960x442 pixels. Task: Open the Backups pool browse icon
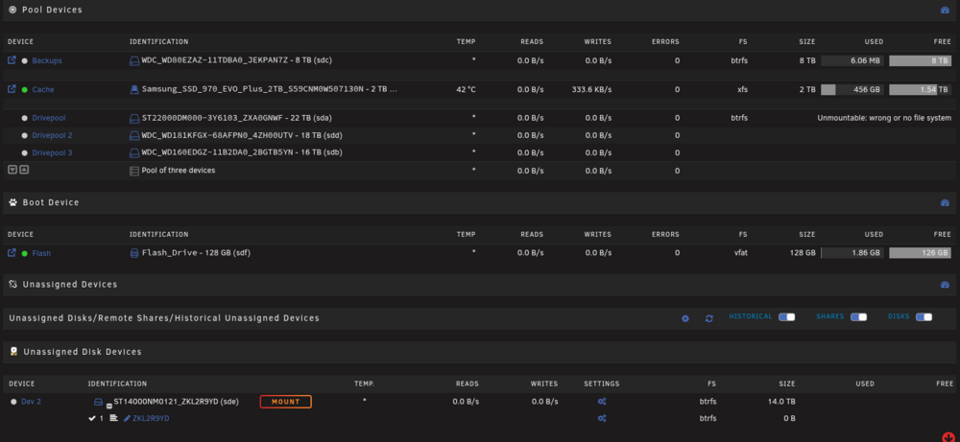click(11, 60)
